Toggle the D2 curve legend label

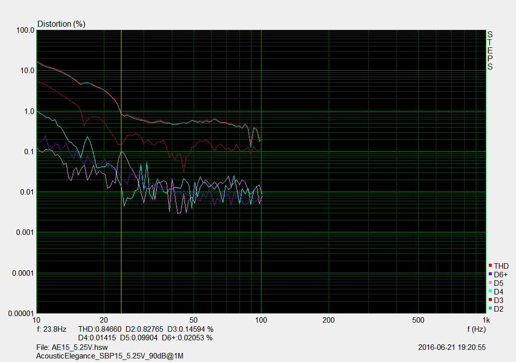pos(498,309)
